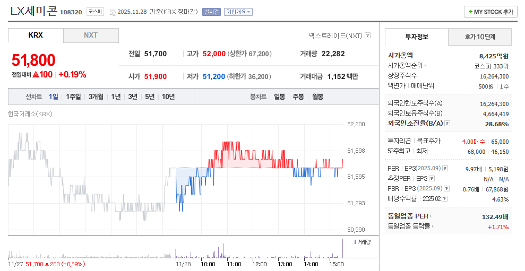Screen dimensions: 525x271
Task: Click the 저가 value 51,200
Action: pyautogui.click(x=213, y=76)
